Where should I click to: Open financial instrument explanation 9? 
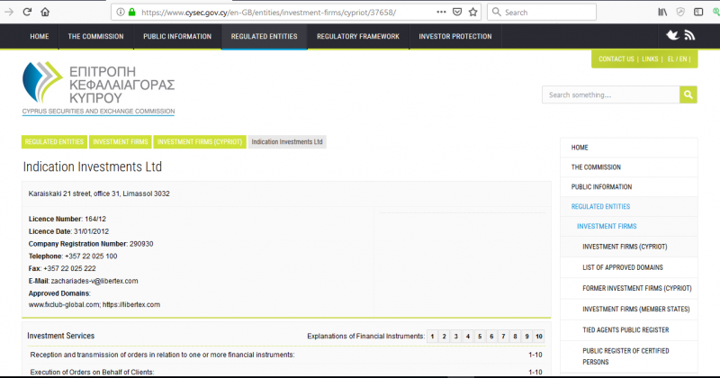[526, 337]
